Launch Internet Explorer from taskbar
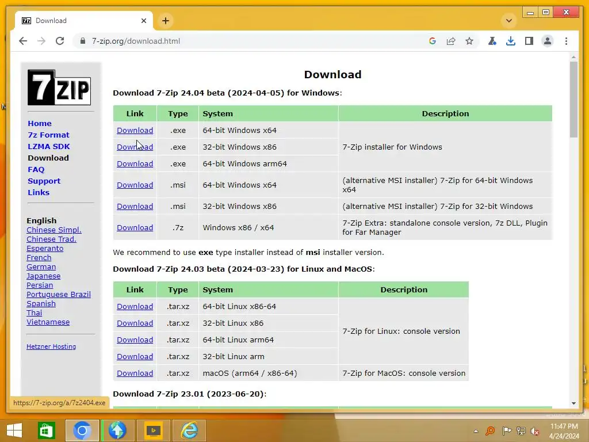Image resolution: width=589 pixels, height=442 pixels. pos(189,430)
